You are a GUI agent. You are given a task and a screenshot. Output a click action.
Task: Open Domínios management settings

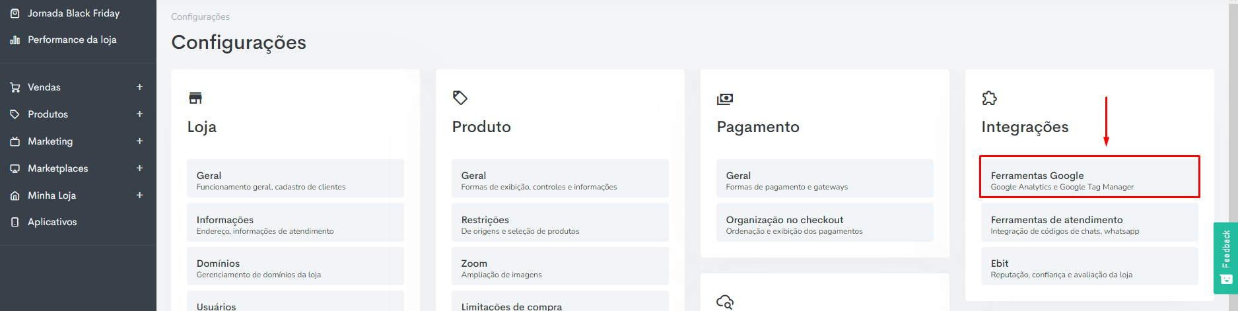point(295,266)
